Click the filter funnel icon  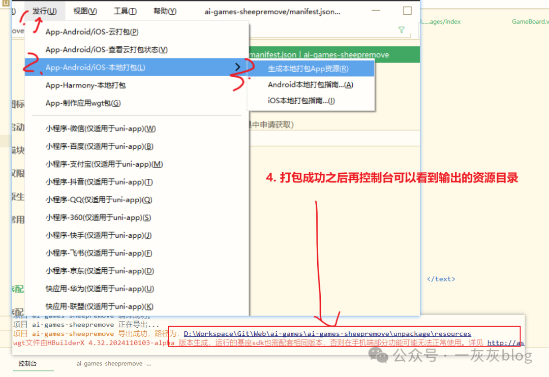(x=402, y=30)
